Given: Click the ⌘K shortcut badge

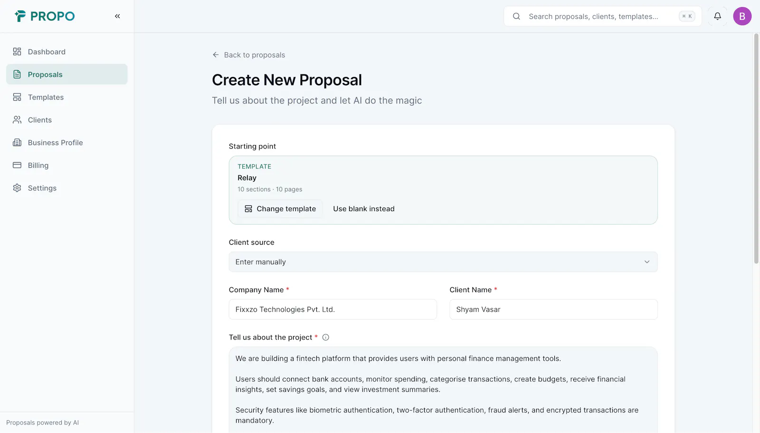Looking at the screenshot, I should pos(687,16).
